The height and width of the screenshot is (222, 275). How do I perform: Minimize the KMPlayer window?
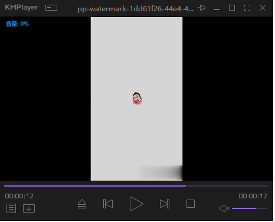(217, 9)
